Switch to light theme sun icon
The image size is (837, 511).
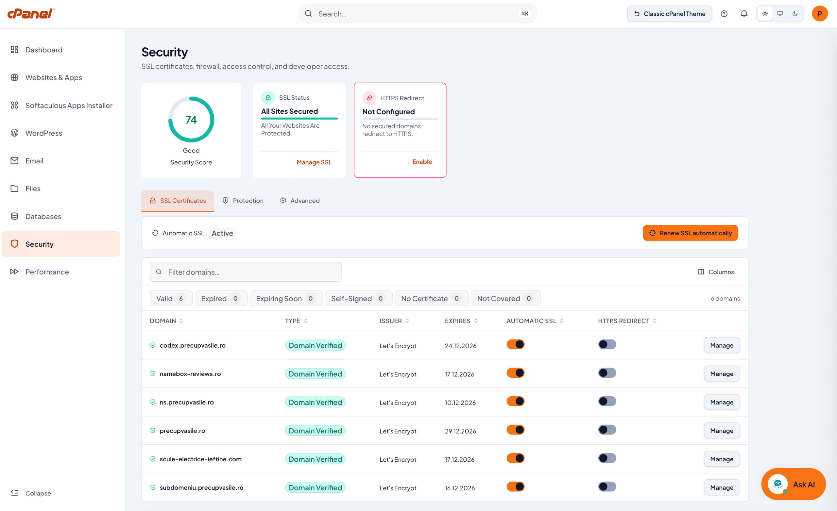(765, 14)
